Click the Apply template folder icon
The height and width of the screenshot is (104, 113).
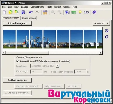pos(17,12)
